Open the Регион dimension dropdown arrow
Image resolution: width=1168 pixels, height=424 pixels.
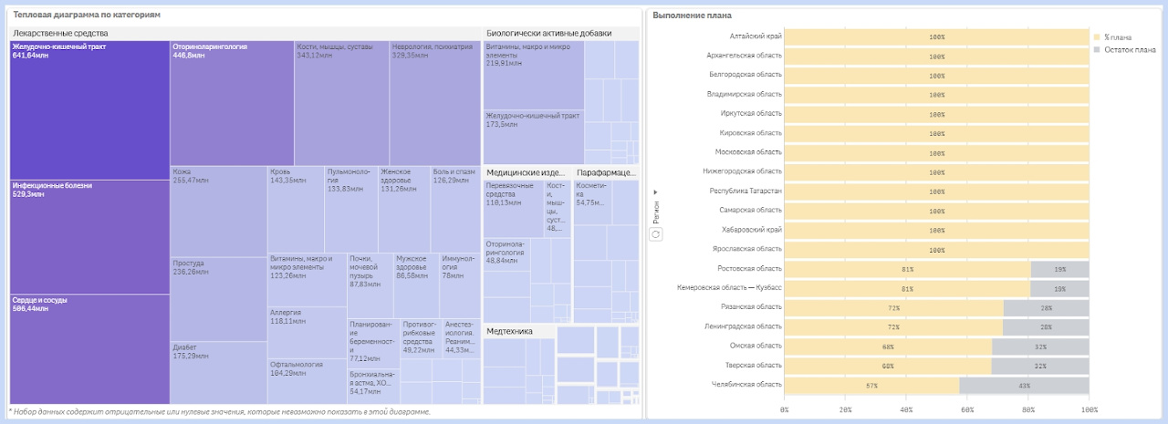click(x=656, y=192)
